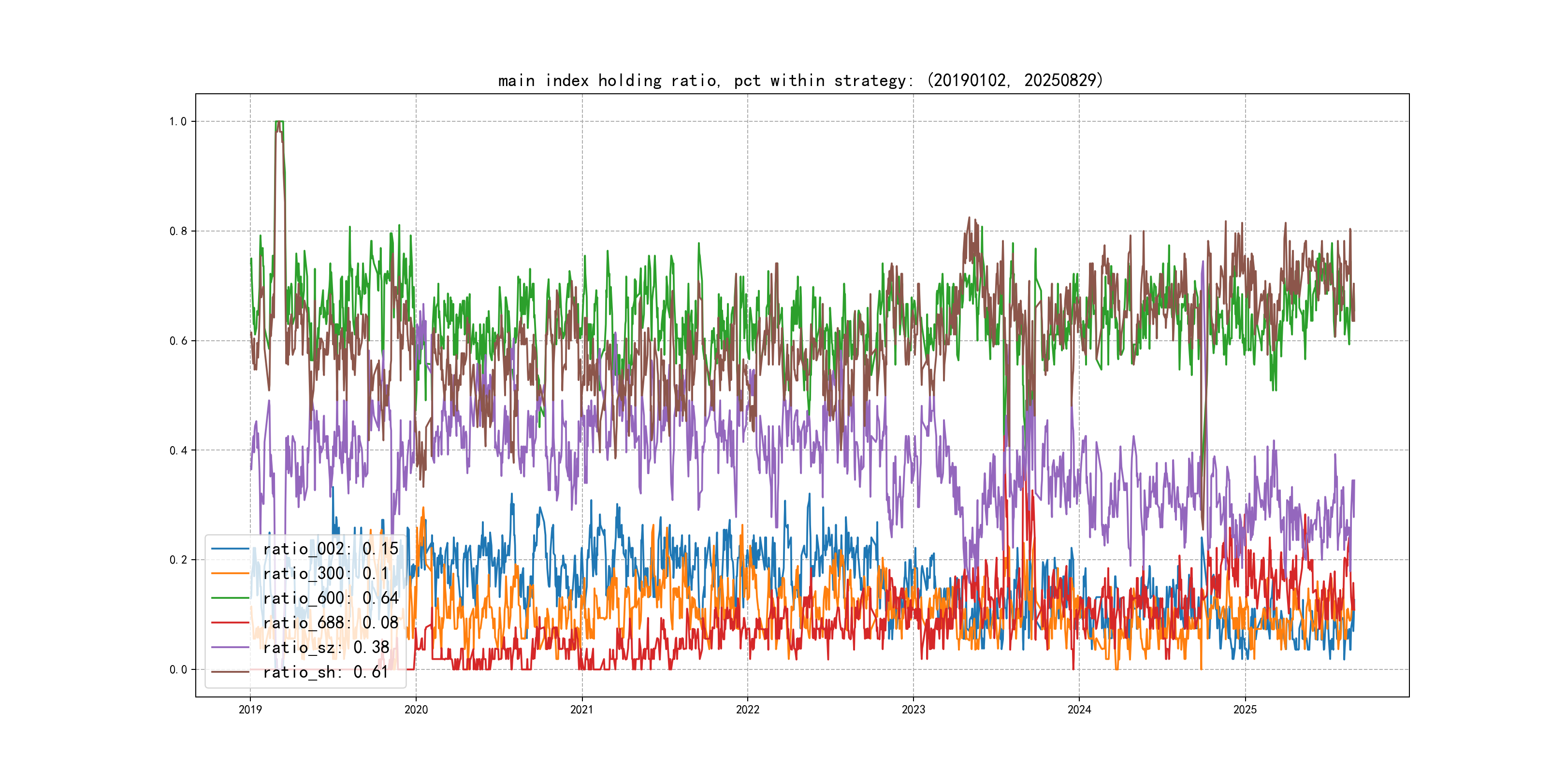Screen dimensions: 1566x783
Task: Select the 'ratio_002: 0.15' legend label
Action: click(x=330, y=549)
